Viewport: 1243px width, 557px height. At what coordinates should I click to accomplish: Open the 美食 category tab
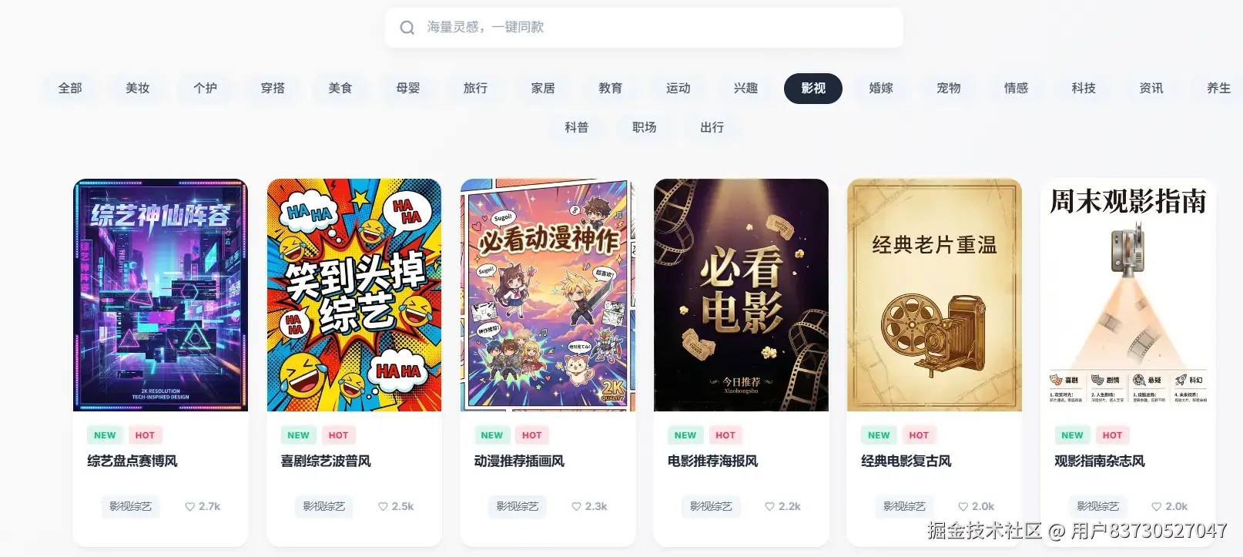coord(340,89)
